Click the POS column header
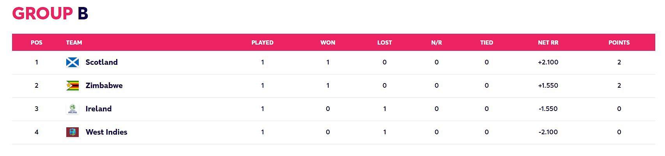The height and width of the screenshot is (156, 665). [x=37, y=43]
